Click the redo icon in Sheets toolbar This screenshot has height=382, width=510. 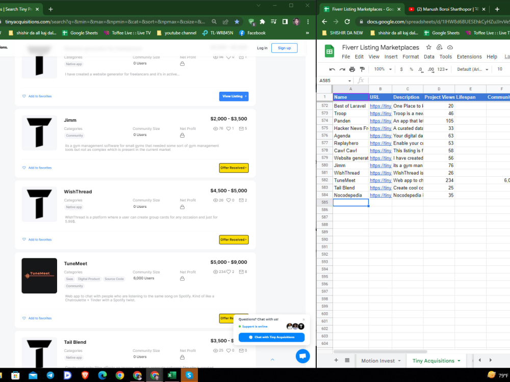342,69
